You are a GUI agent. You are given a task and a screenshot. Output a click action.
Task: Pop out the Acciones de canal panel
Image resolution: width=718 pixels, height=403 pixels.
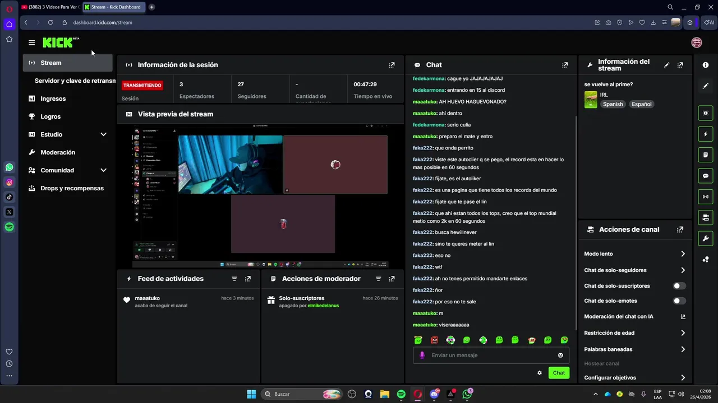point(680,229)
